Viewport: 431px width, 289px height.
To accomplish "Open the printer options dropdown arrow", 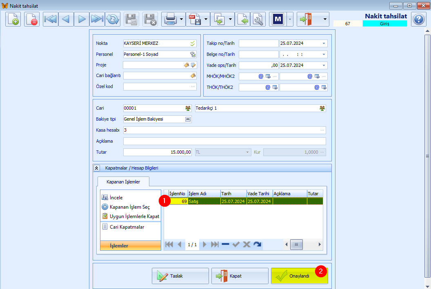I will pos(181,19).
